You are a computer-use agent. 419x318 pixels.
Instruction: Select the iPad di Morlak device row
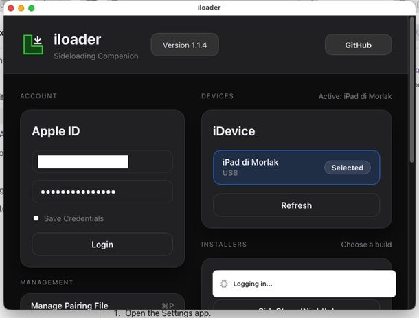pyautogui.click(x=296, y=168)
